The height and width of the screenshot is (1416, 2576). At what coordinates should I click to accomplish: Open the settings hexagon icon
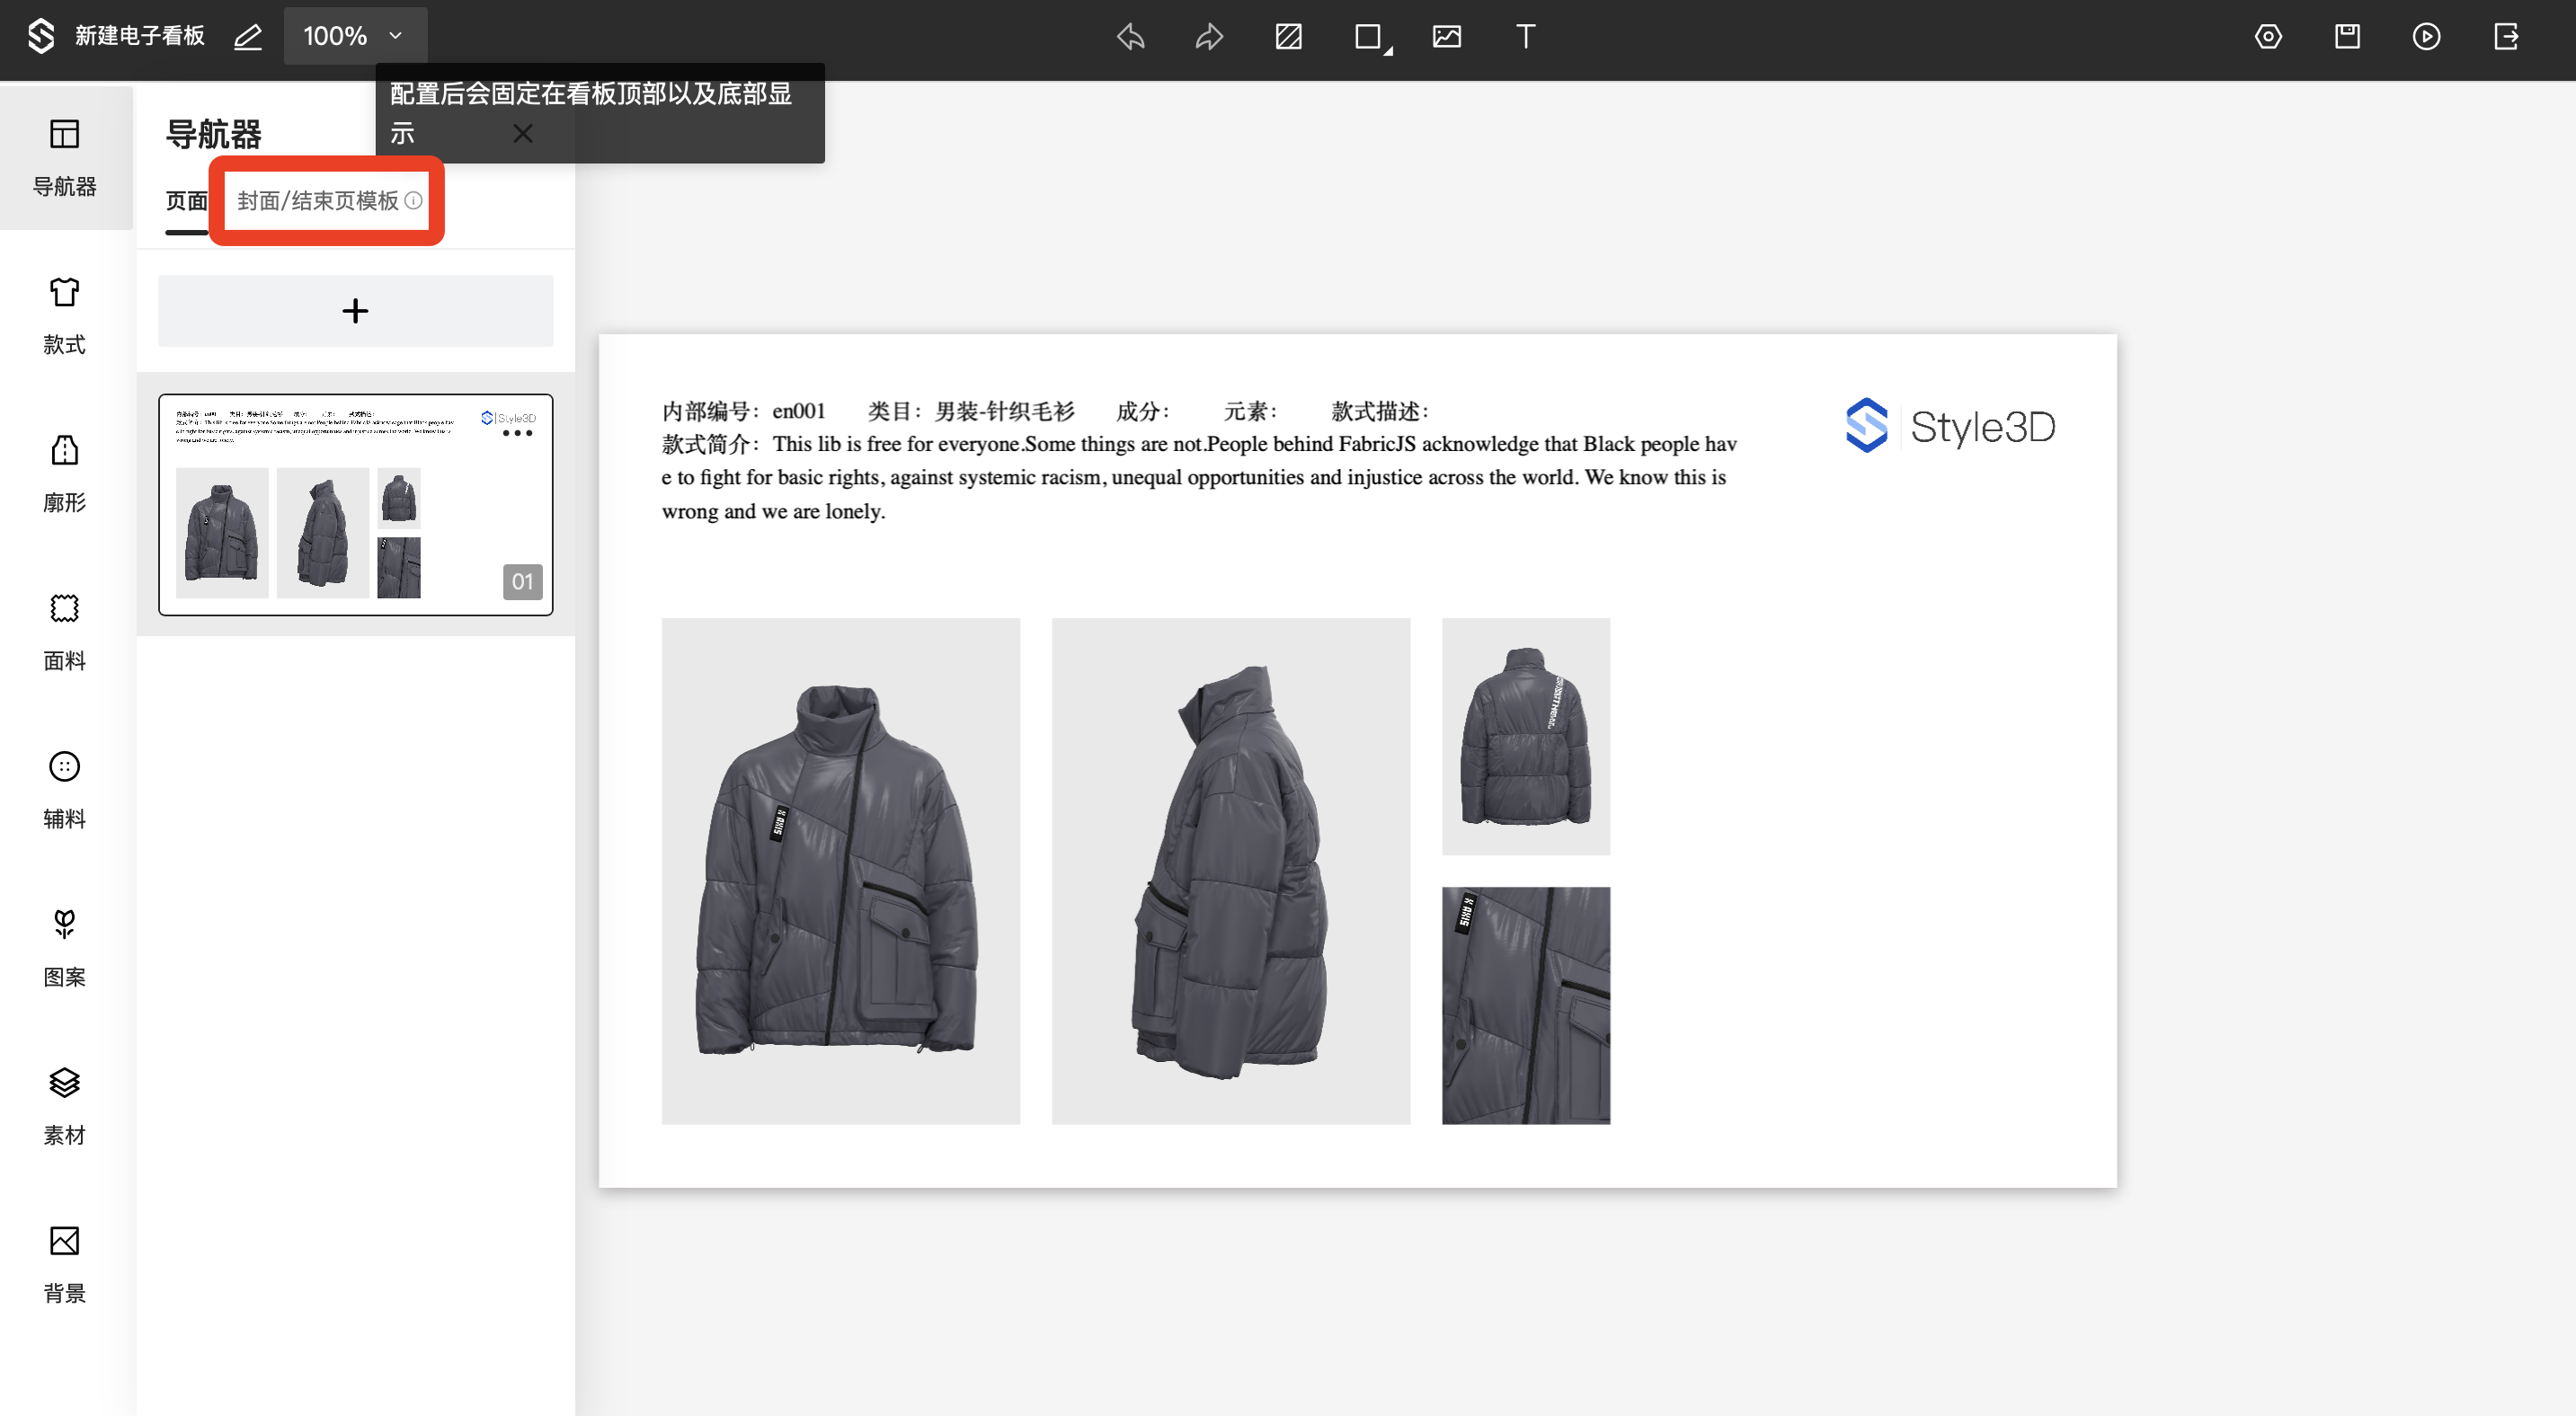[x=2268, y=37]
